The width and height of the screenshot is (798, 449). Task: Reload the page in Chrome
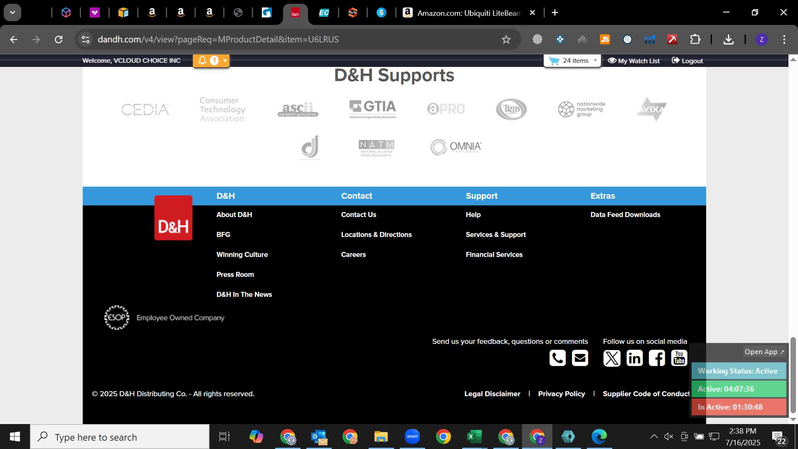click(x=59, y=39)
